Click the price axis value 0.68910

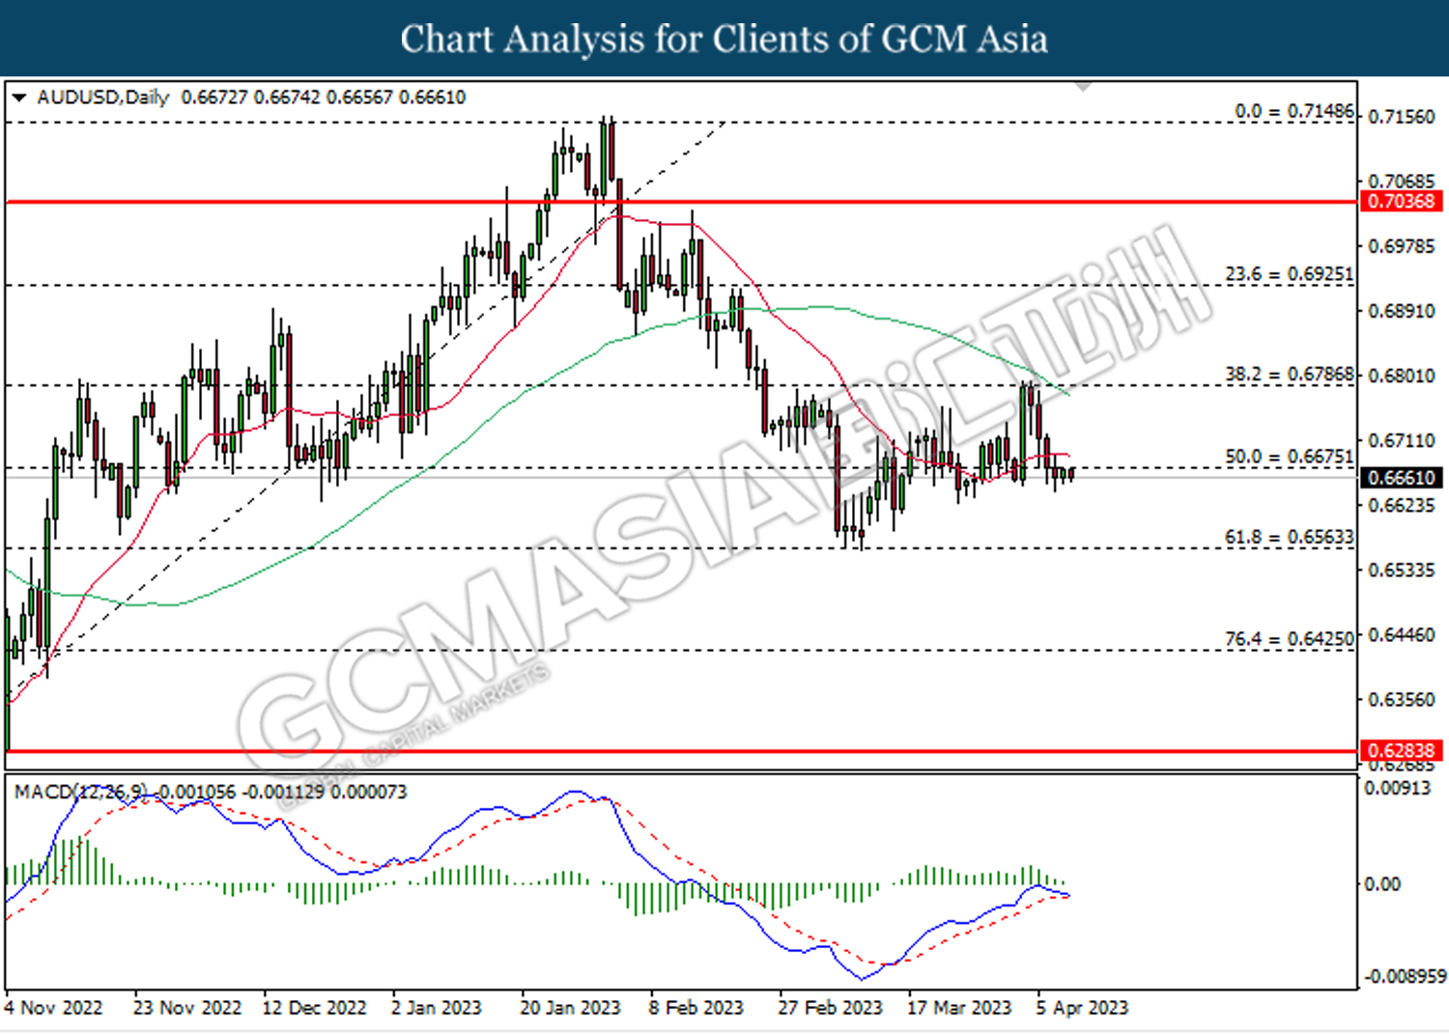click(1402, 311)
